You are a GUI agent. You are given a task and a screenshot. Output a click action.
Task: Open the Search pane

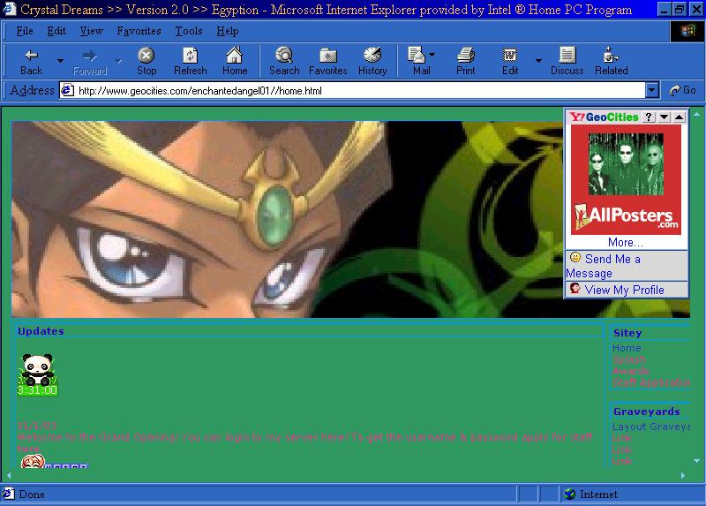[x=284, y=62]
